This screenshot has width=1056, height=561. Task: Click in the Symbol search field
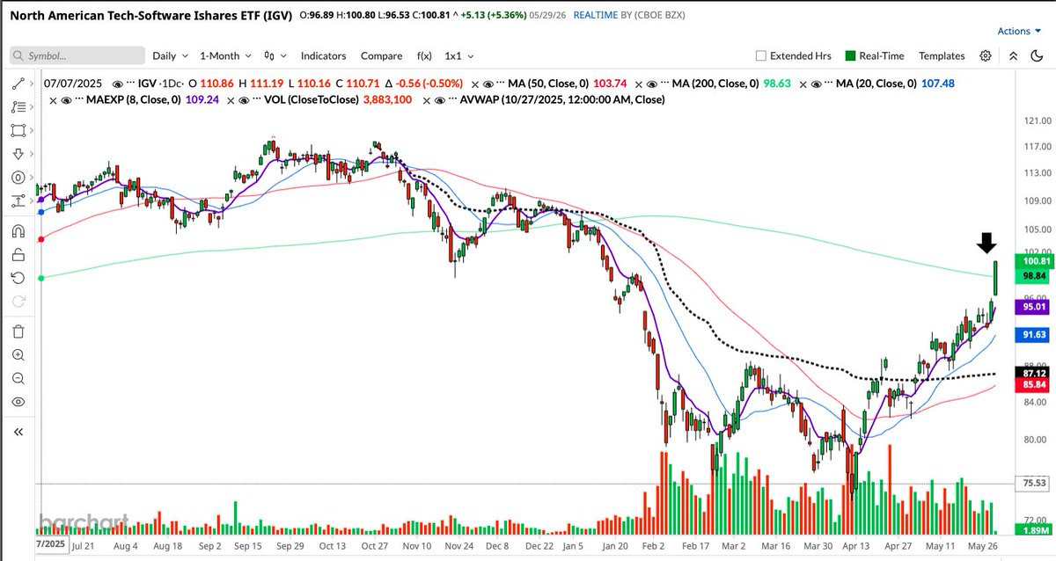[x=77, y=55]
